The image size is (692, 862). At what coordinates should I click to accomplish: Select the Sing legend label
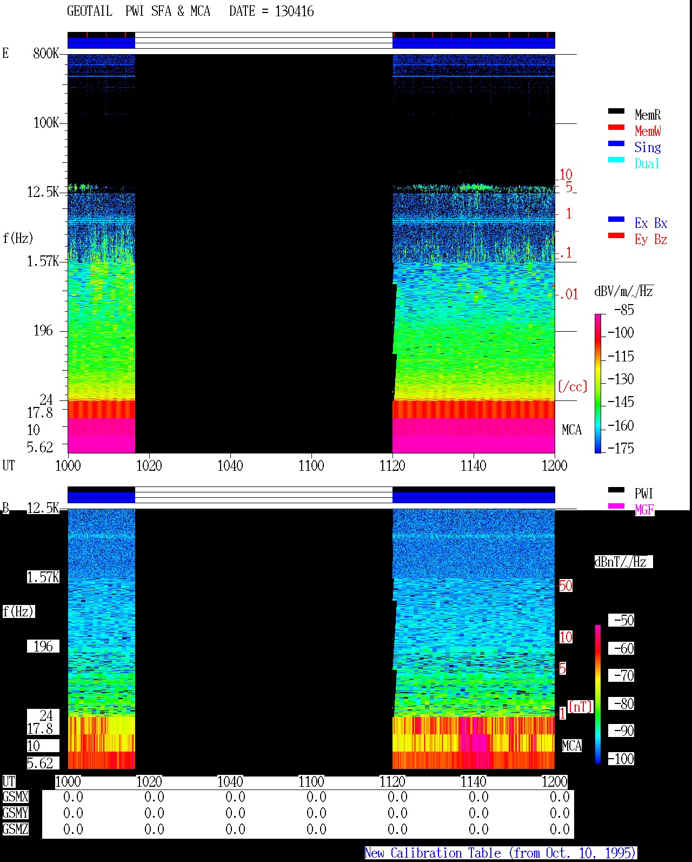point(648,147)
